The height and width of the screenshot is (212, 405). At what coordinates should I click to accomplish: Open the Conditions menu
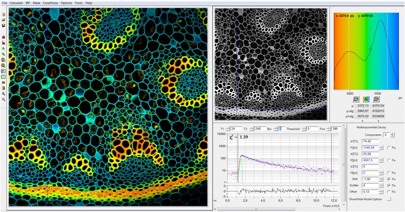click(x=50, y=3)
